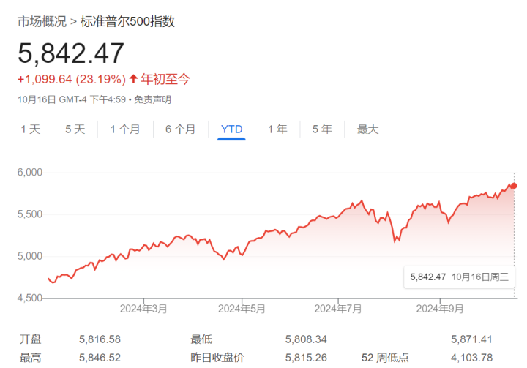Select the 5 天 time range tab
The width and height of the screenshot is (527, 368).
(x=75, y=129)
